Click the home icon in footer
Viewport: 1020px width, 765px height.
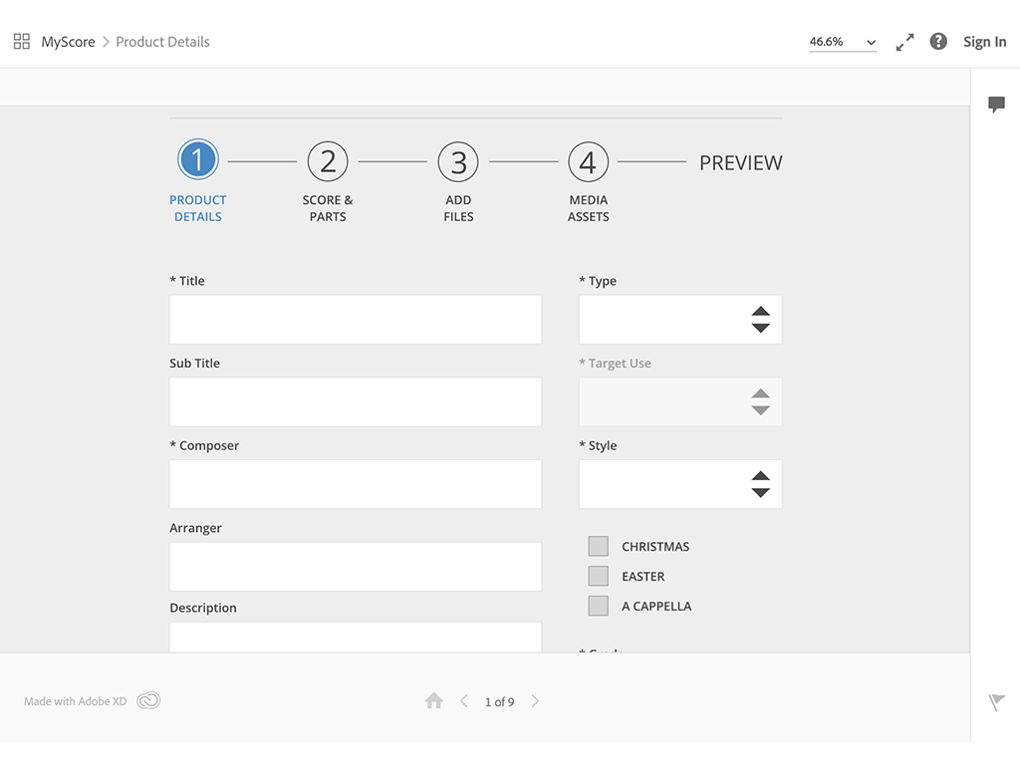coord(433,701)
